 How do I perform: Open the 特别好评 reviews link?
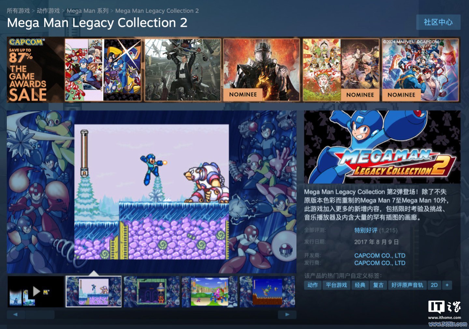click(366, 230)
